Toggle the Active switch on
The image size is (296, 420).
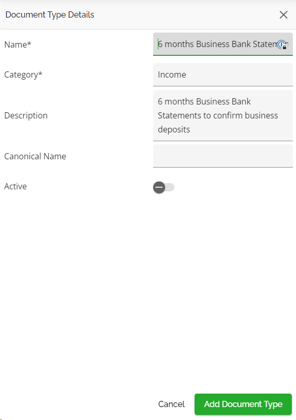(x=164, y=187)
